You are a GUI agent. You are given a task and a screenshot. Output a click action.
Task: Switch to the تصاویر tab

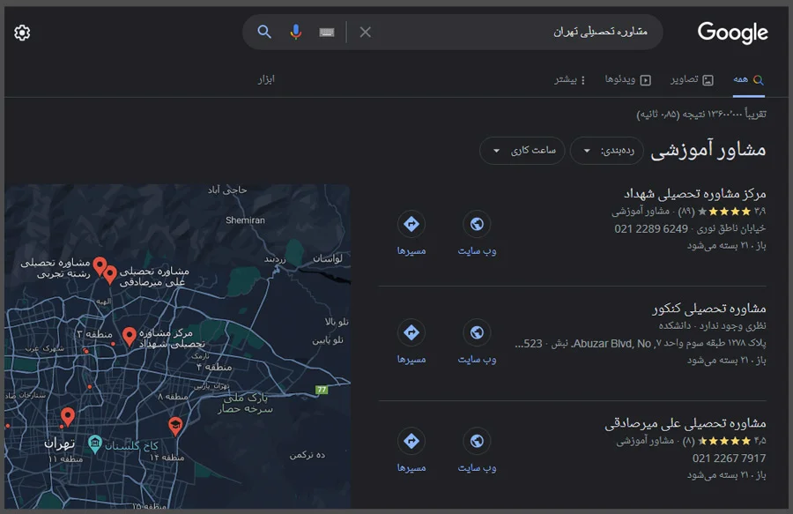click(693, 79)
